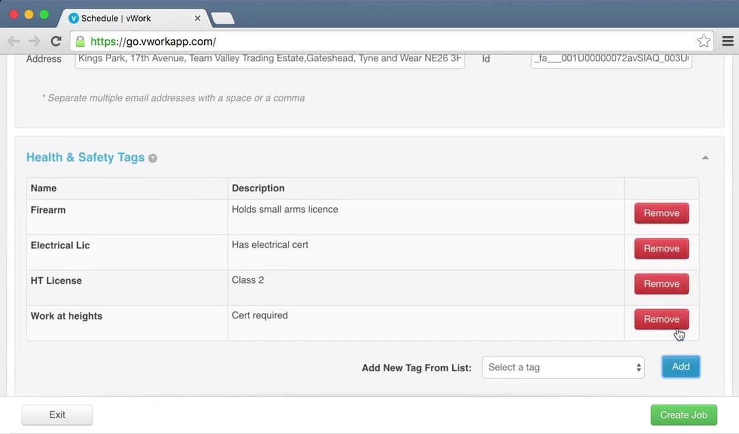This screenshot has height=434, width=739.
Task: Click the bookmark star in the address bar
Action: [x=703, y=41]
